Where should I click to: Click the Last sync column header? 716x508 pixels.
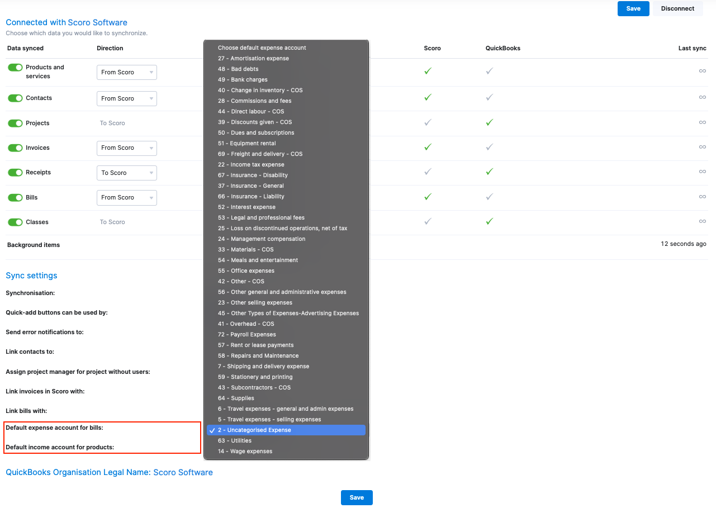click(693, 48)
